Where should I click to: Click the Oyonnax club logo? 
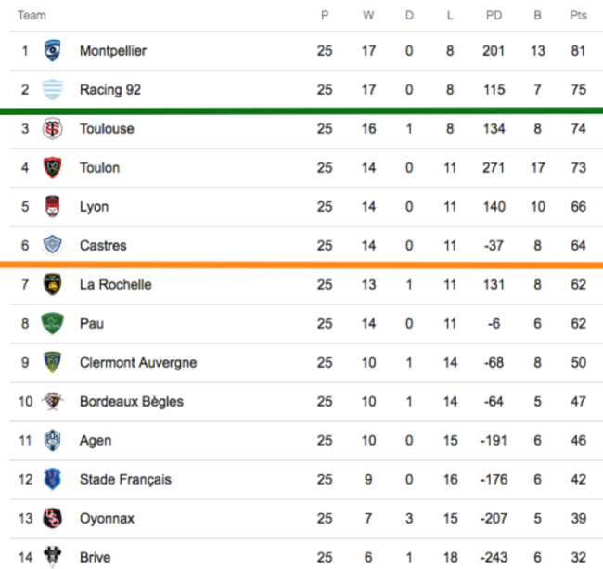(x=53, y=518)
